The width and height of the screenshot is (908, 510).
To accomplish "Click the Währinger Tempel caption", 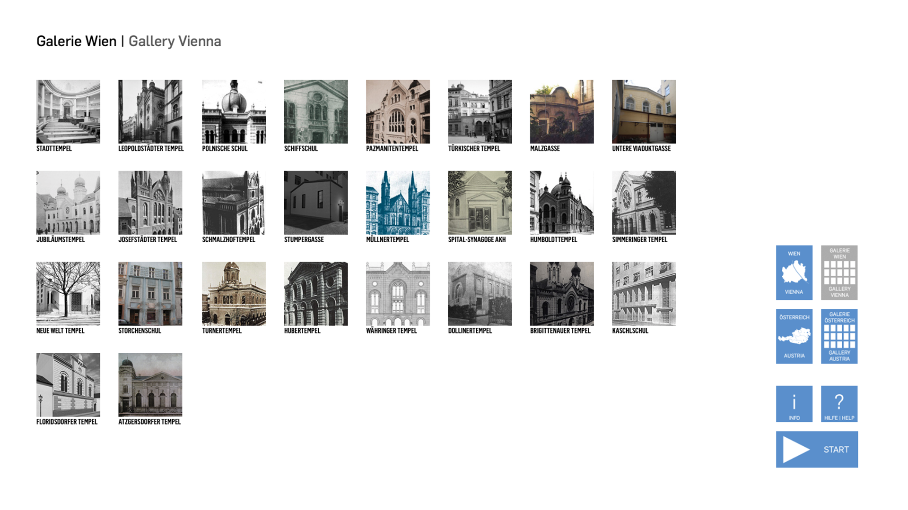I will pyautogui.click(x=391, y=331).
